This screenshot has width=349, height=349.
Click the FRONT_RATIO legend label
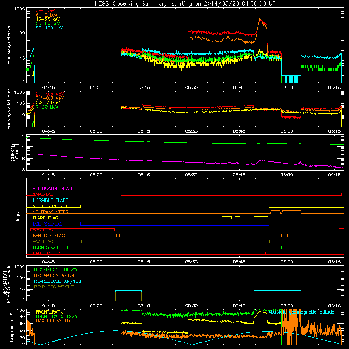50,312
